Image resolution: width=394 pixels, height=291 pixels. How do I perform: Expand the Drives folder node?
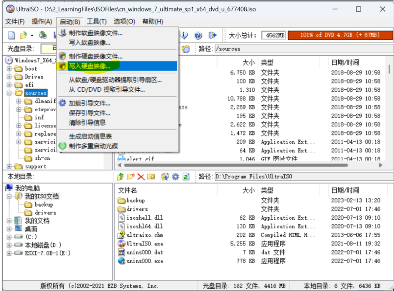click(9, 77)
